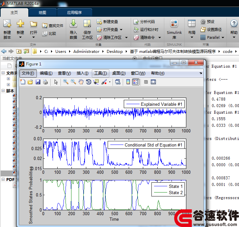Open Figure View menu 查看(V)
Viewport: 239px width, 227px height.
tap(64, 73)
